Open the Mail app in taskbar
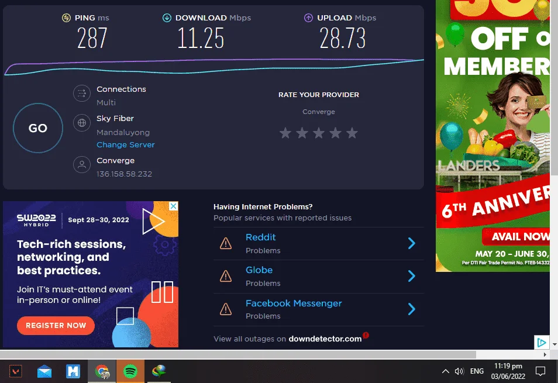The height and width of the screenshot is (383, 558). (44, 372)
